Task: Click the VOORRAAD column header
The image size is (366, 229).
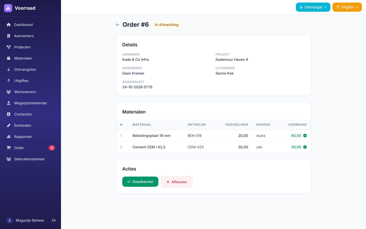Action: 297,125
